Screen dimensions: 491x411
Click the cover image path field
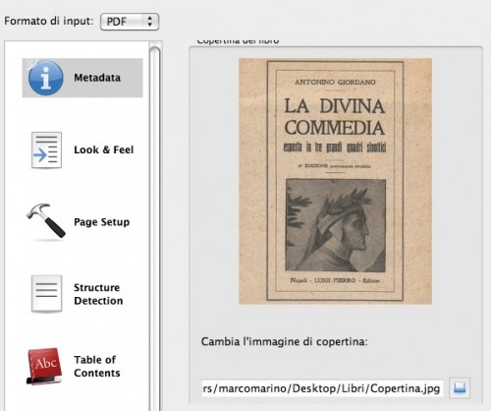pos(322,388)
